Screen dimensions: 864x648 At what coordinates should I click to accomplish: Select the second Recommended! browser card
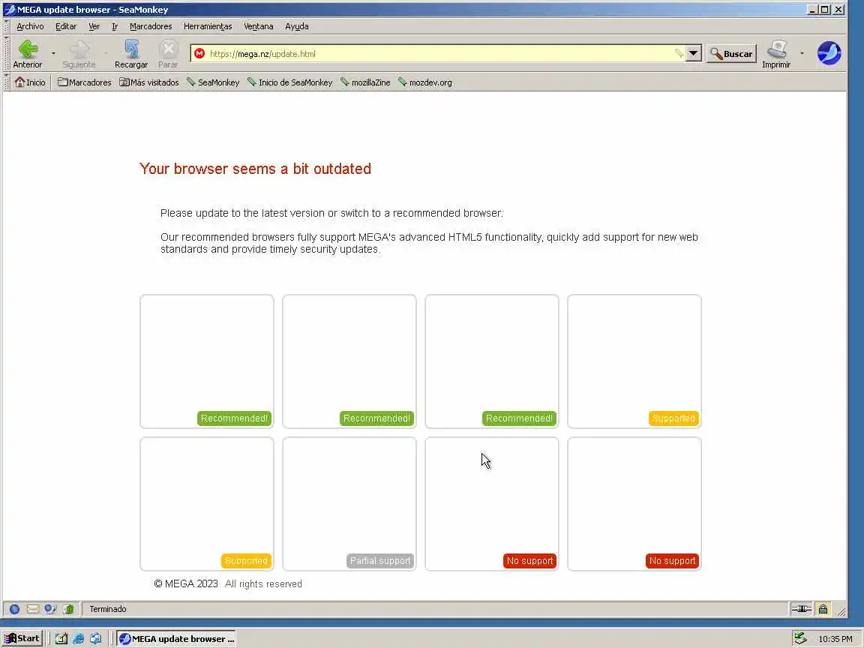(x=349, y=361)
